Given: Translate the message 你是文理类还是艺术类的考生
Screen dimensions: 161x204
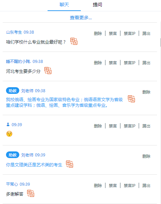Looking at the screenshot, I should [70, 164].
